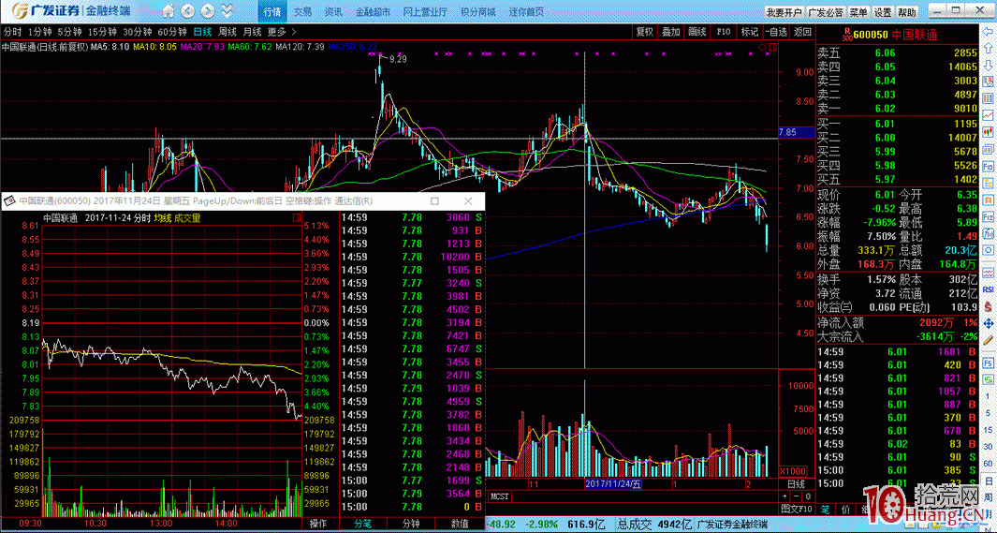Open the 交易 tab

tap(303, 11)
